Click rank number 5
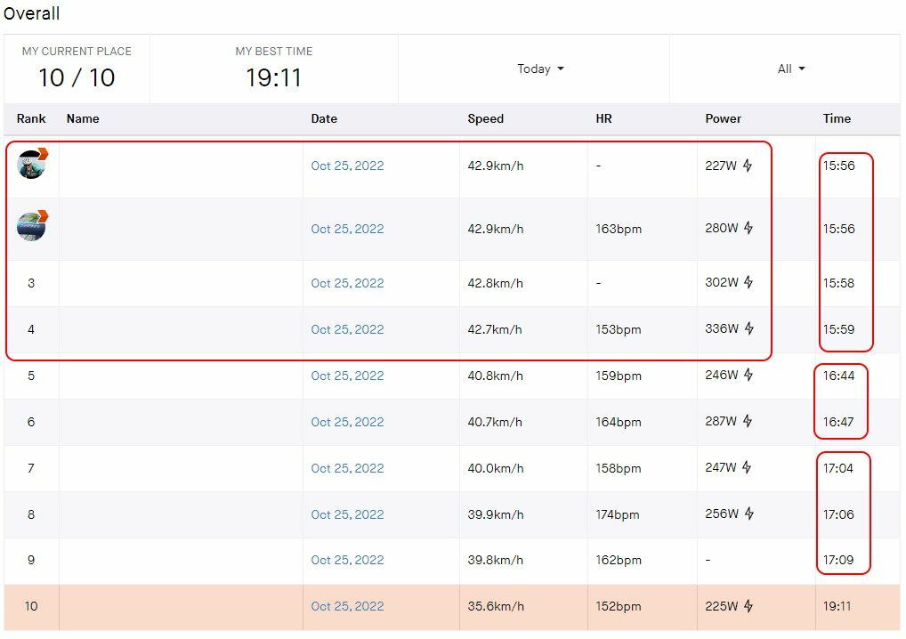This screenshot has height=639, width=906. pos(31,376)
